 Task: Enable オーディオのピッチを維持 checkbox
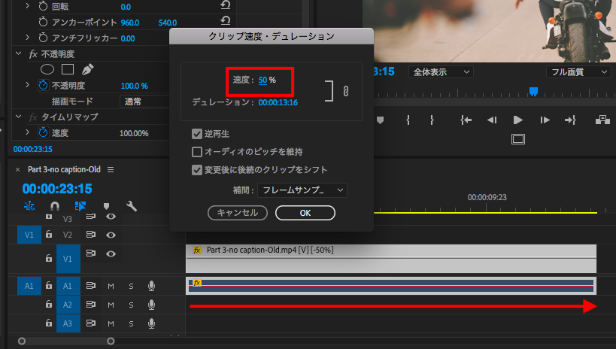pos(197,152)
